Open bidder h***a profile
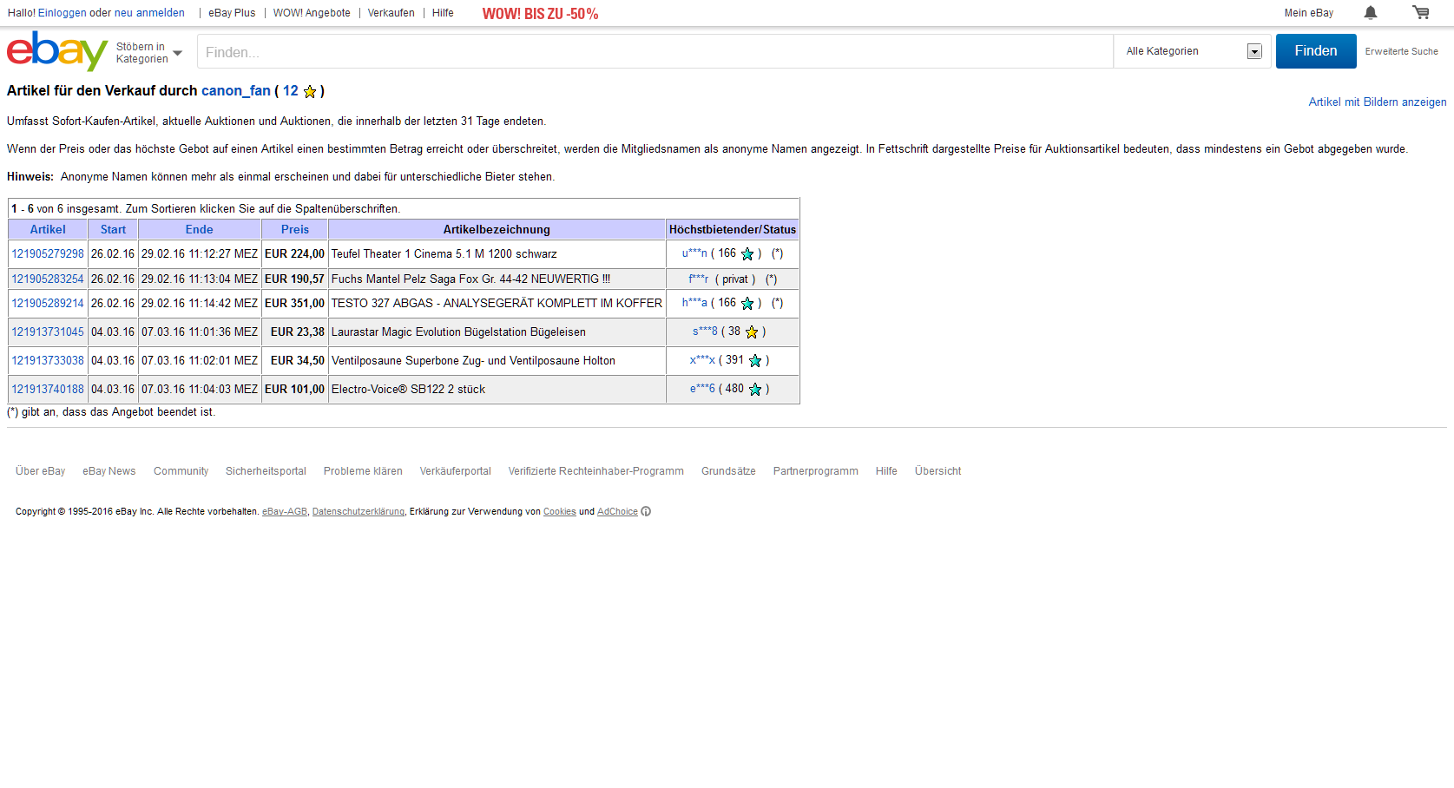Viewport: 1454px width, 788px height. tap(694, 303)
